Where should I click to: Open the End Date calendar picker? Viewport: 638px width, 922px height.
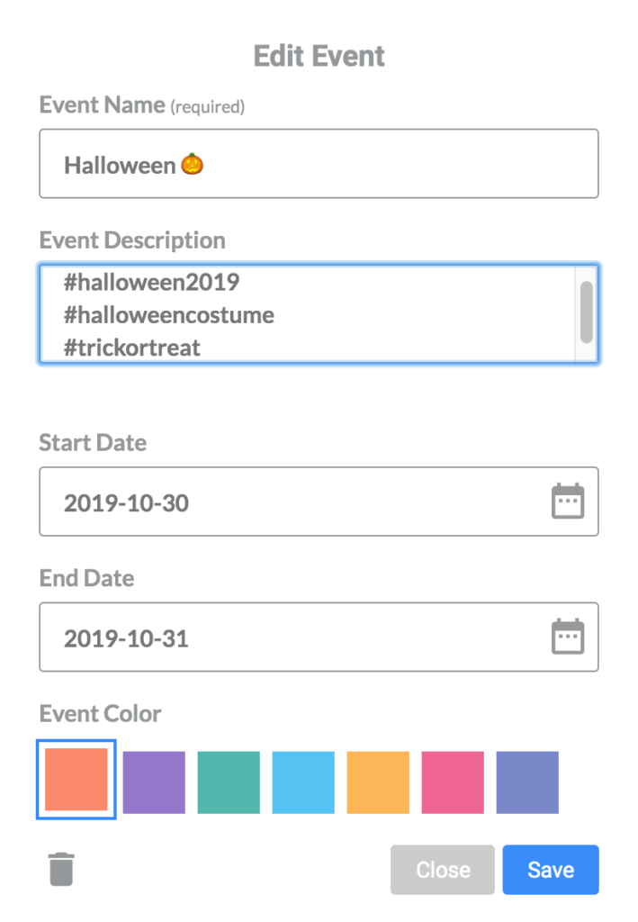coord(569,637)
